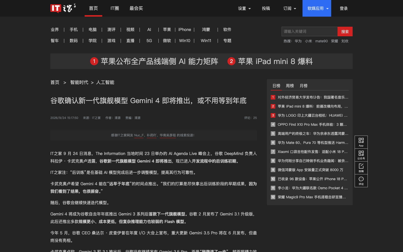403x252 pixels.
Task: Click contributor name 华南吴彦祖
Action: pyautogui.click(x=167, y=135)
